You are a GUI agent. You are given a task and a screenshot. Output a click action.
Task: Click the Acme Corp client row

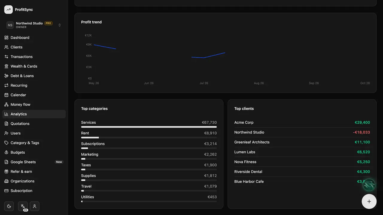(x=302, y=122)
